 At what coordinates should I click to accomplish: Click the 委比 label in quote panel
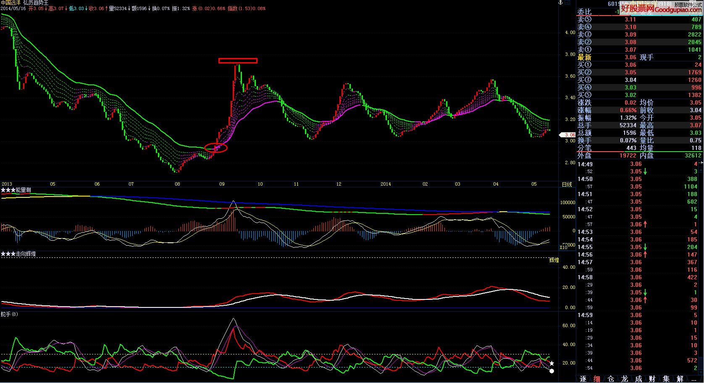(x=584, y=12)
